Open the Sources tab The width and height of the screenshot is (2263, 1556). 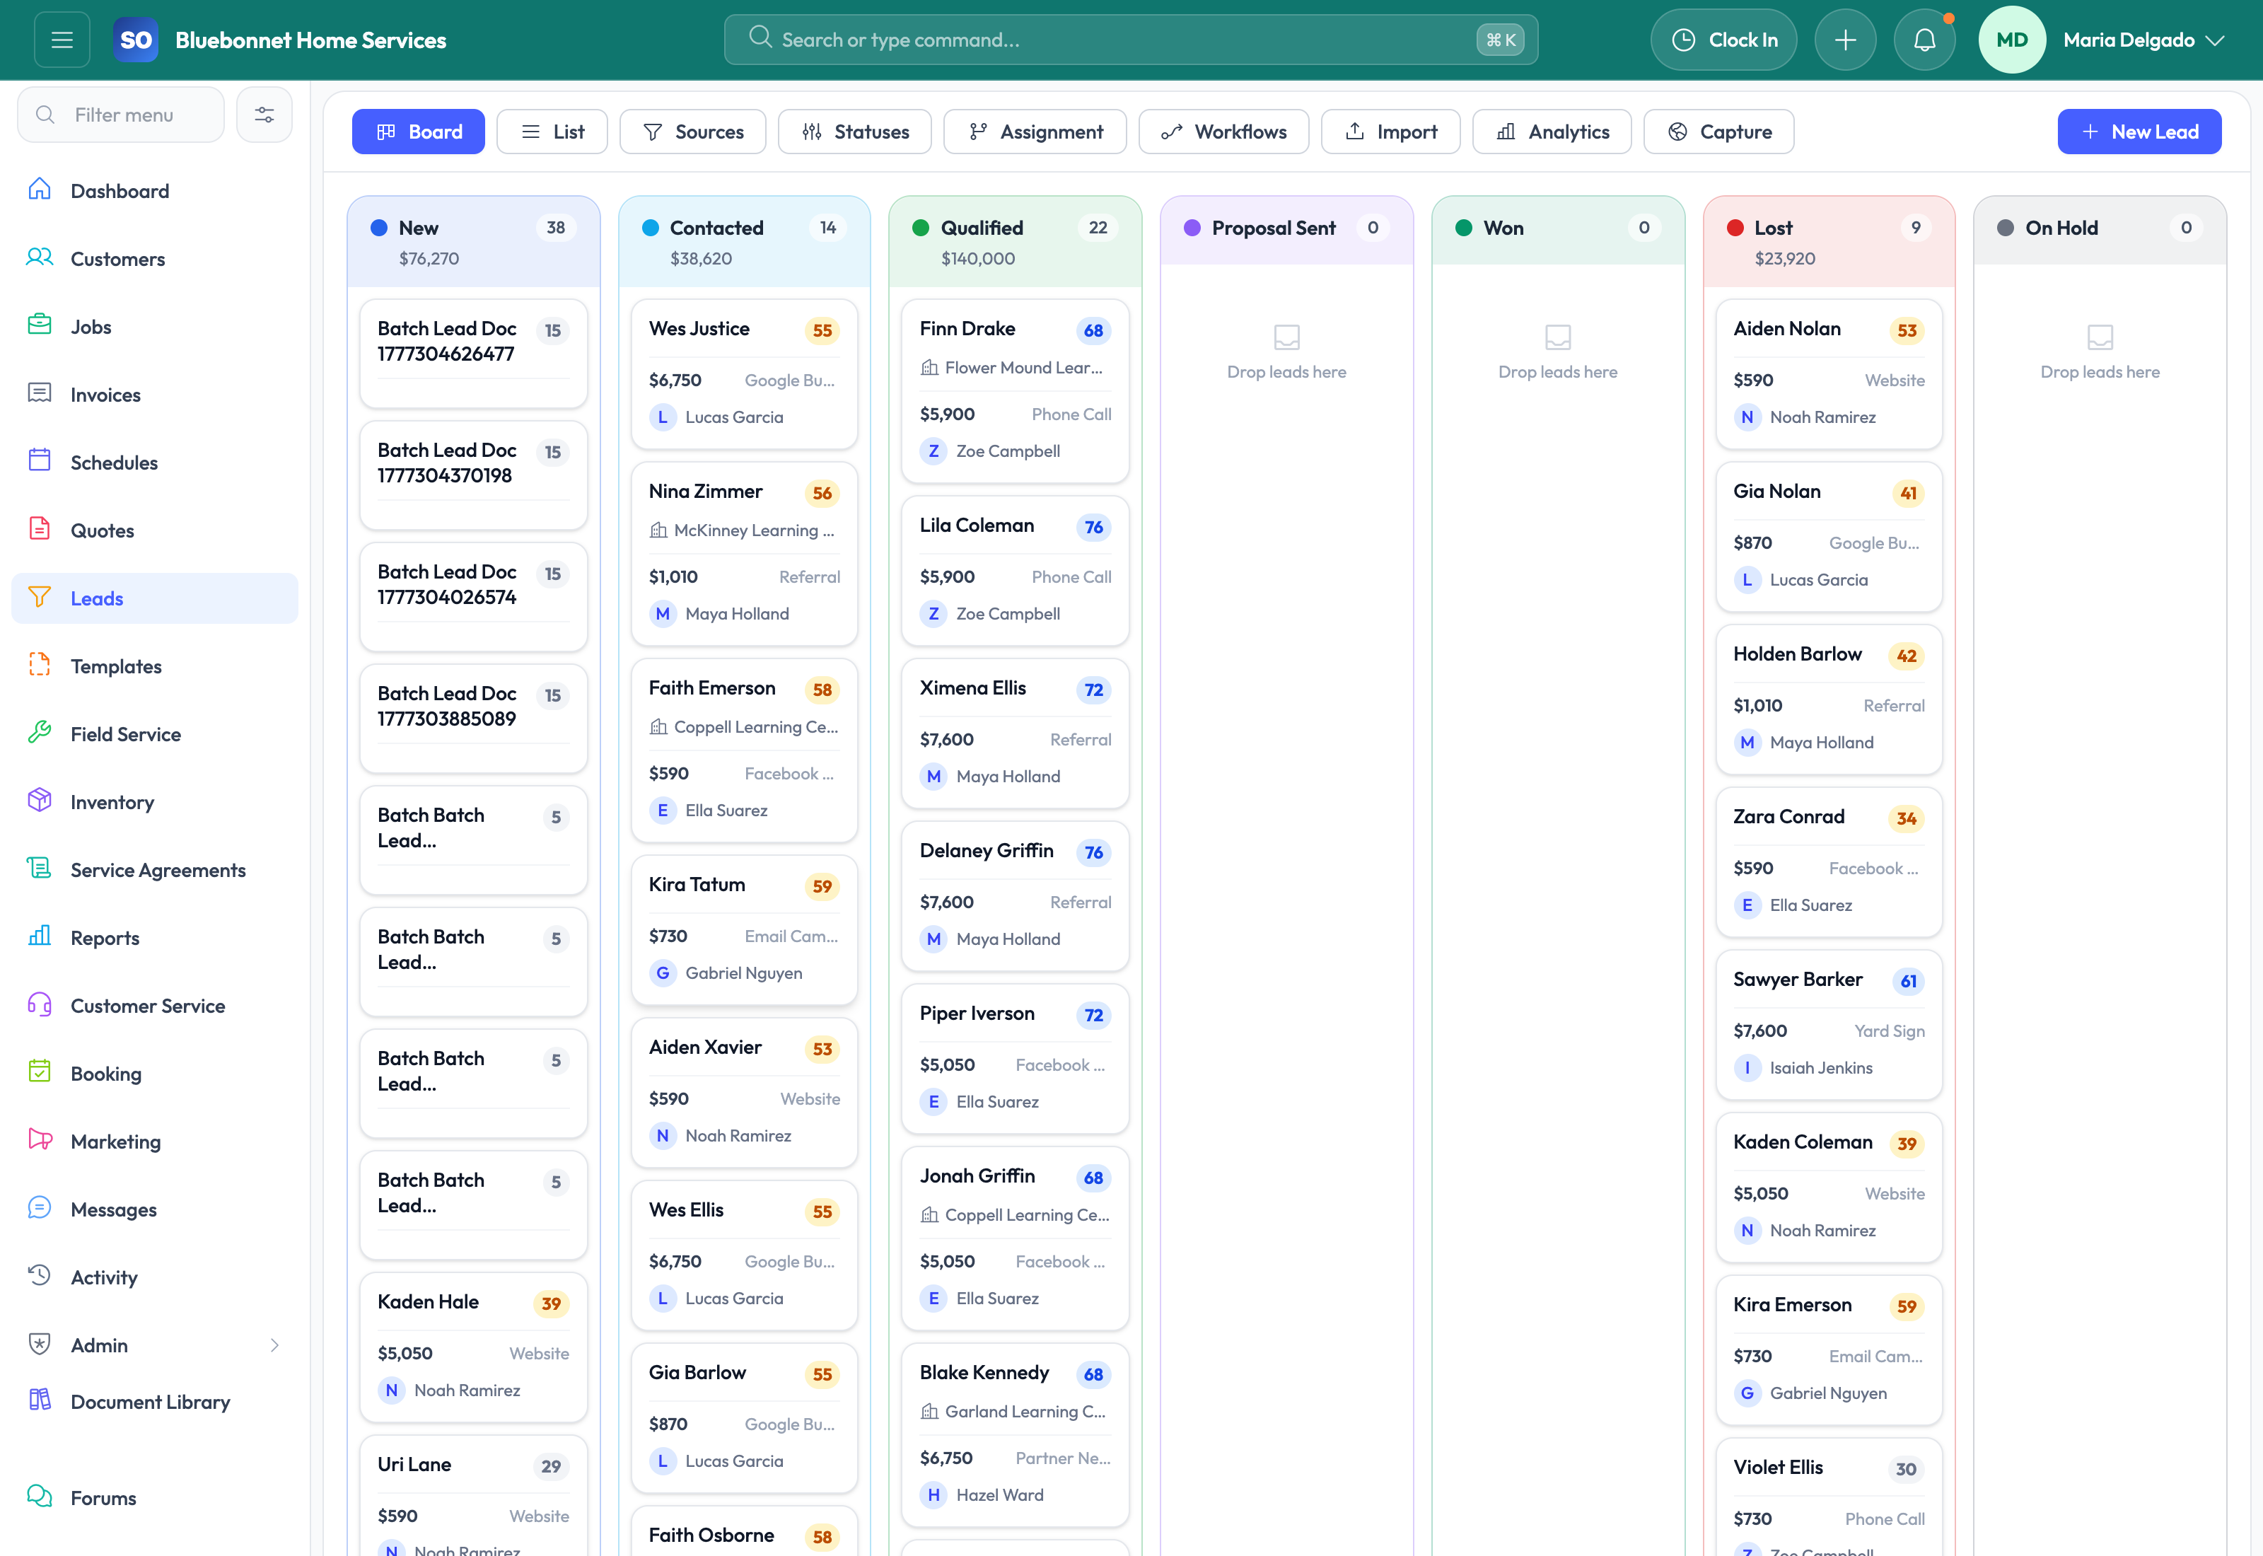pos(693,132)
